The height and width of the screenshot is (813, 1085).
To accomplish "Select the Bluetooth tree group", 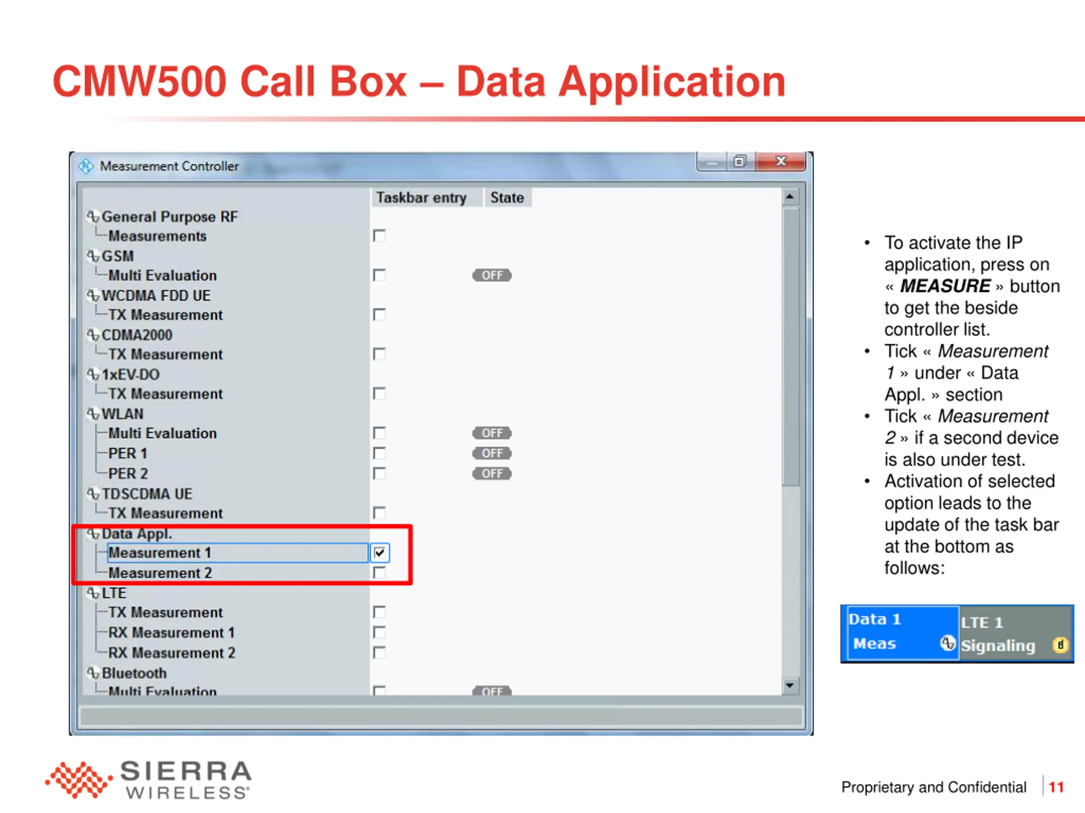I will [x=134, y=673].
